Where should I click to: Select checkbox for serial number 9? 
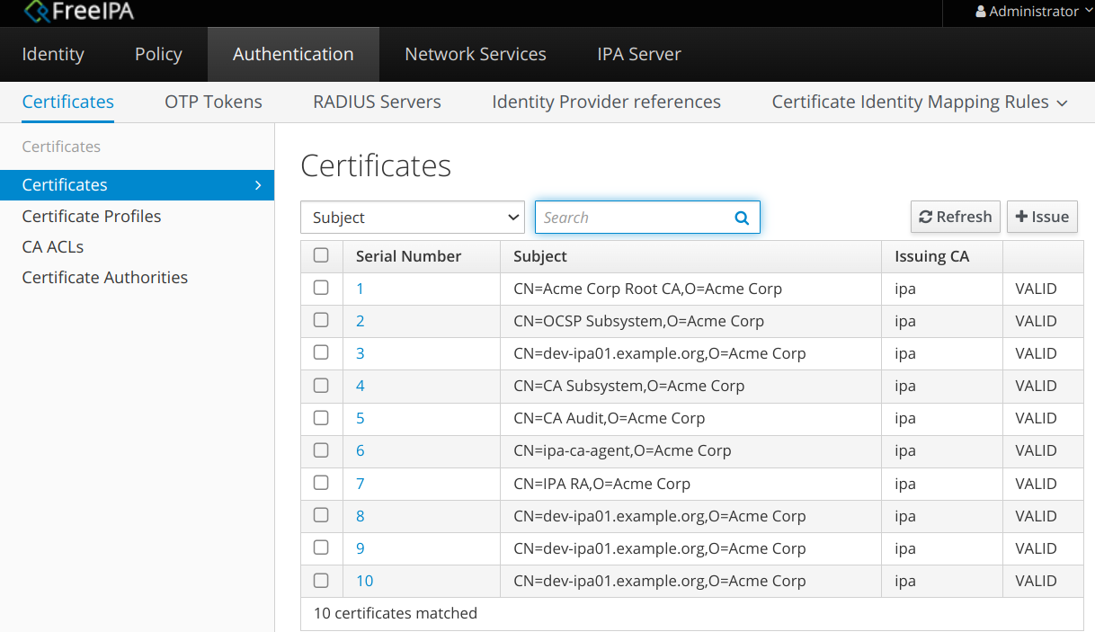pyautogui.click(x=321, y=547)
